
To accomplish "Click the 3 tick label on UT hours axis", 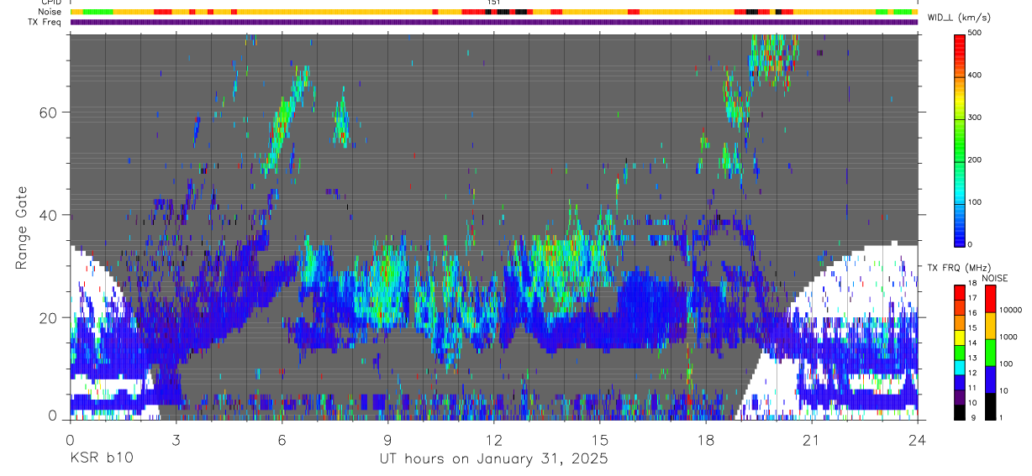I will pyautogui.click(x=176, y=441).
